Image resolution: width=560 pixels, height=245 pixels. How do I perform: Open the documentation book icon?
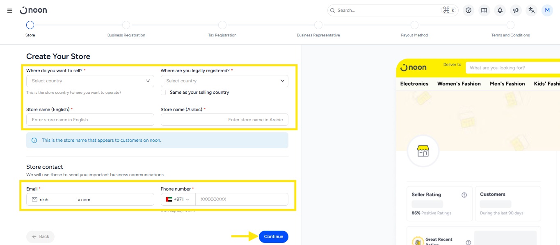484,11
